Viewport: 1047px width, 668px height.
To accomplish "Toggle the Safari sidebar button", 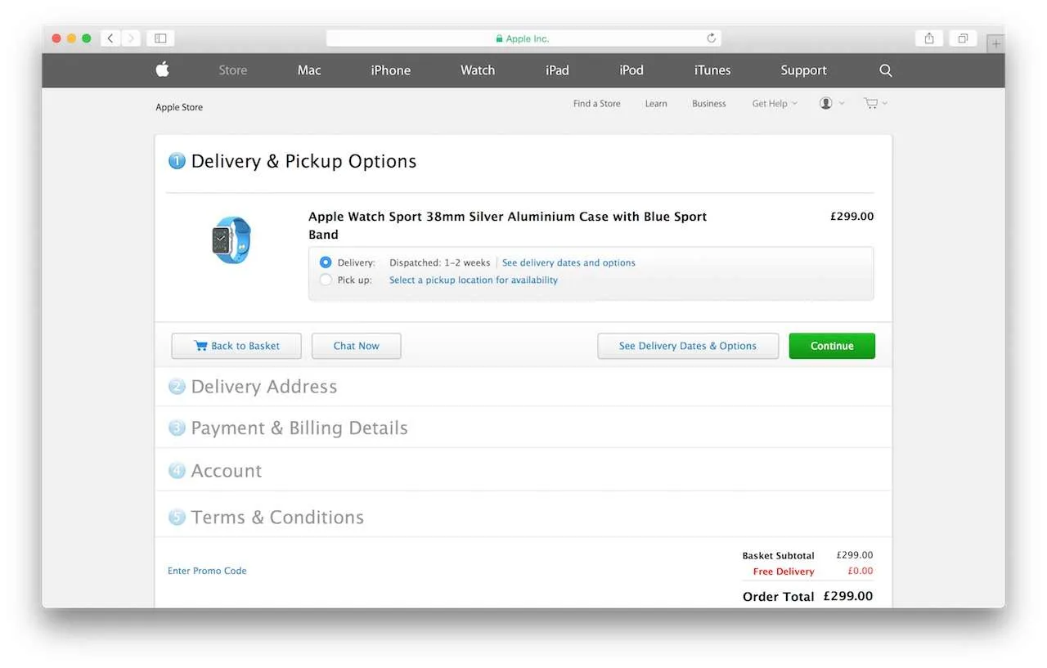I will (160, 38).
